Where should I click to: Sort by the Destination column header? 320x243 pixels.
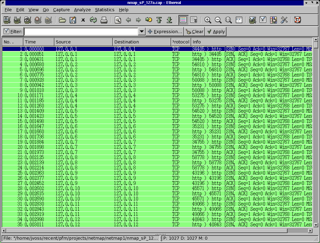(x=142, y=42)
